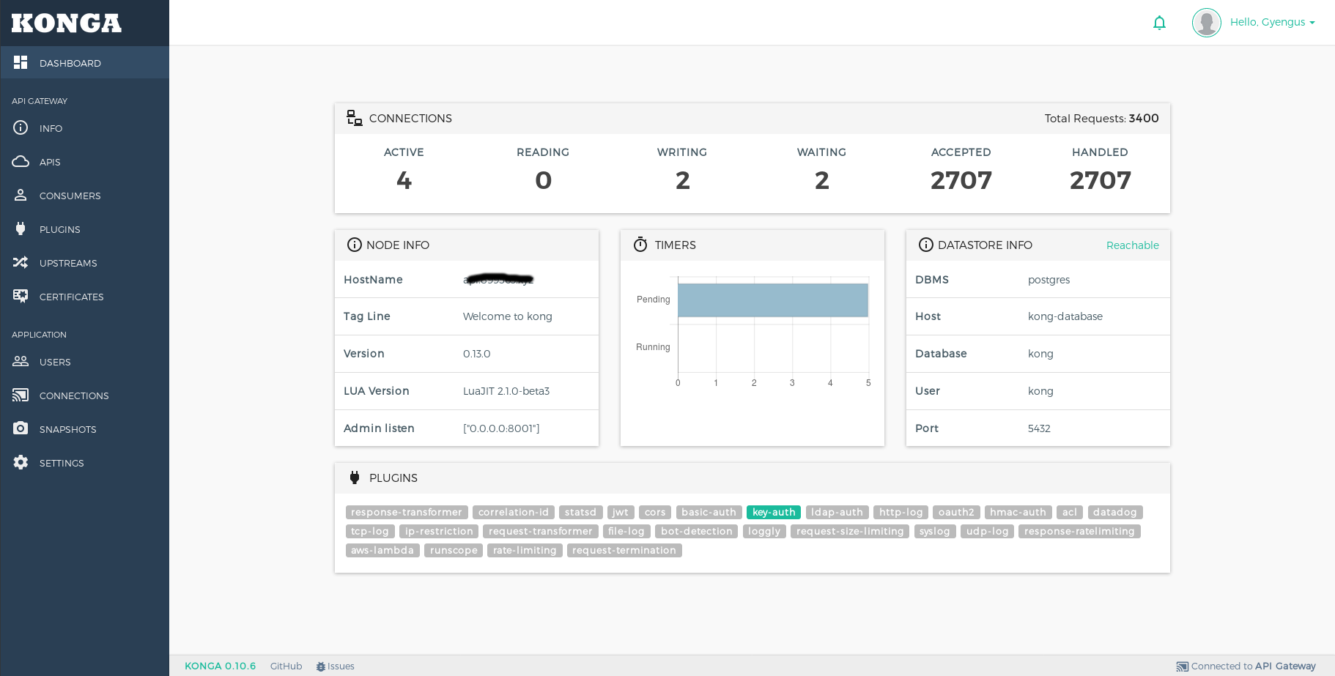
Task: Click the notification bell icon
Action: [1159, 23]
